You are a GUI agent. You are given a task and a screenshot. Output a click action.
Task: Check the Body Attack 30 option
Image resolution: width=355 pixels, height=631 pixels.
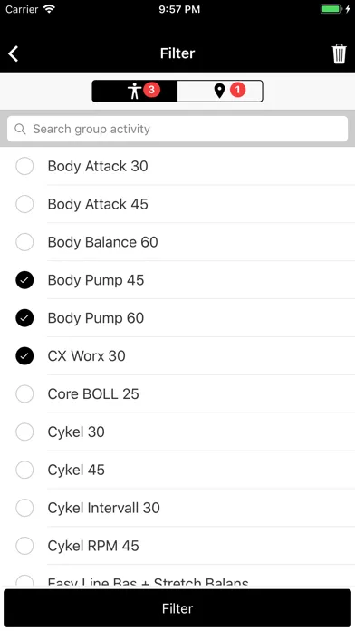click(x=24, y=166)
